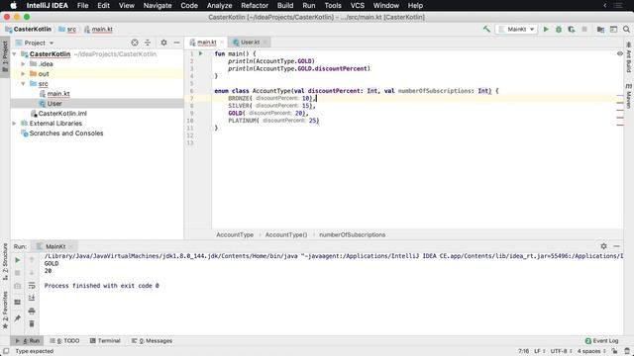The width and height of the screenshot is (634, 356).
Task: Close the MainKt run tab
Action: point(71,246)
